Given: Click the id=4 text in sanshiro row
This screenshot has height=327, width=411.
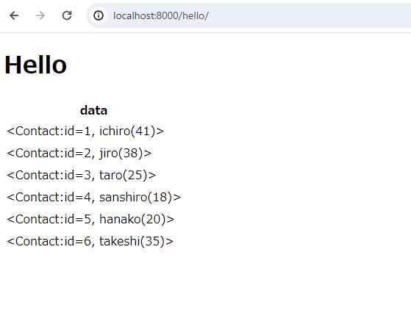Looking at the screenshot, I should 78,197.
